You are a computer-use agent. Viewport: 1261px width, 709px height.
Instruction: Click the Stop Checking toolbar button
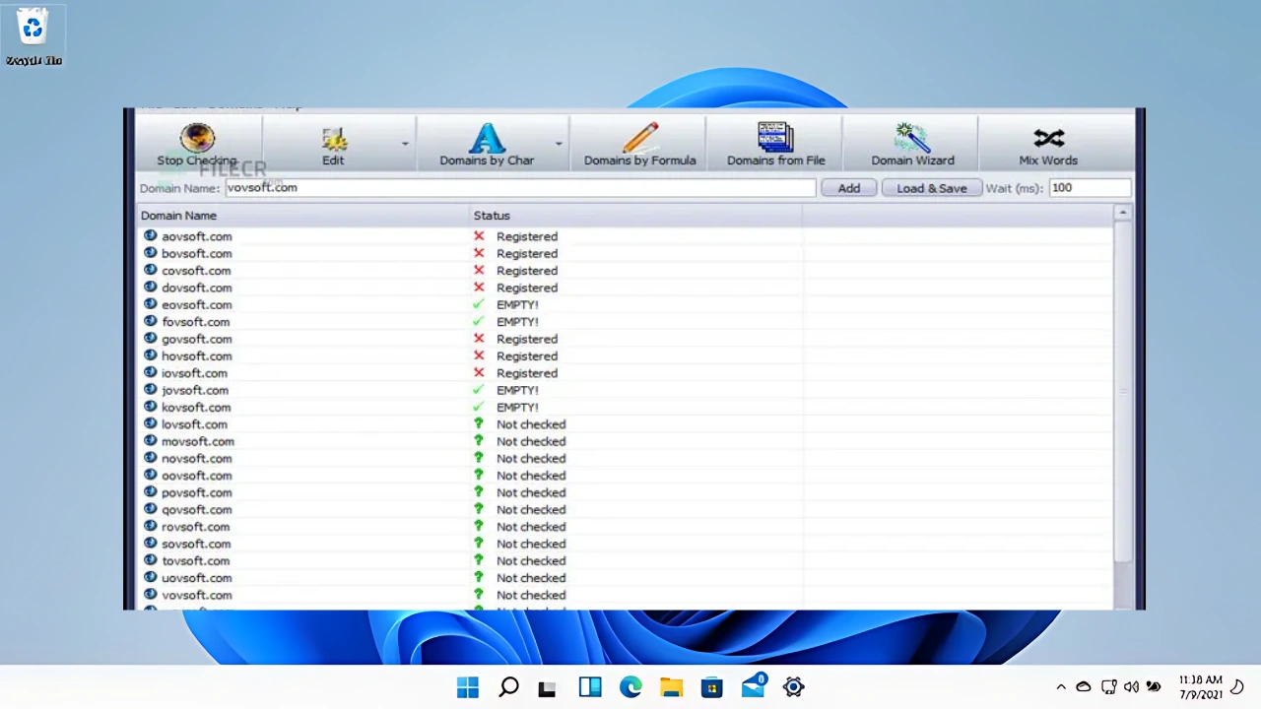[x=197, y=144]
